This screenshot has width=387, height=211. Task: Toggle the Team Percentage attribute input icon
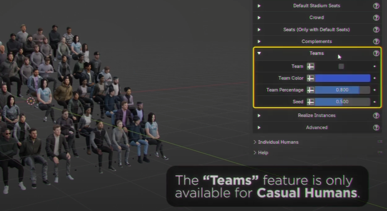[311, 90]
